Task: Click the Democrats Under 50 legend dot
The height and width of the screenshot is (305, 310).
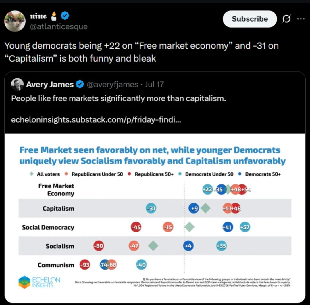Action: point(180,174)
